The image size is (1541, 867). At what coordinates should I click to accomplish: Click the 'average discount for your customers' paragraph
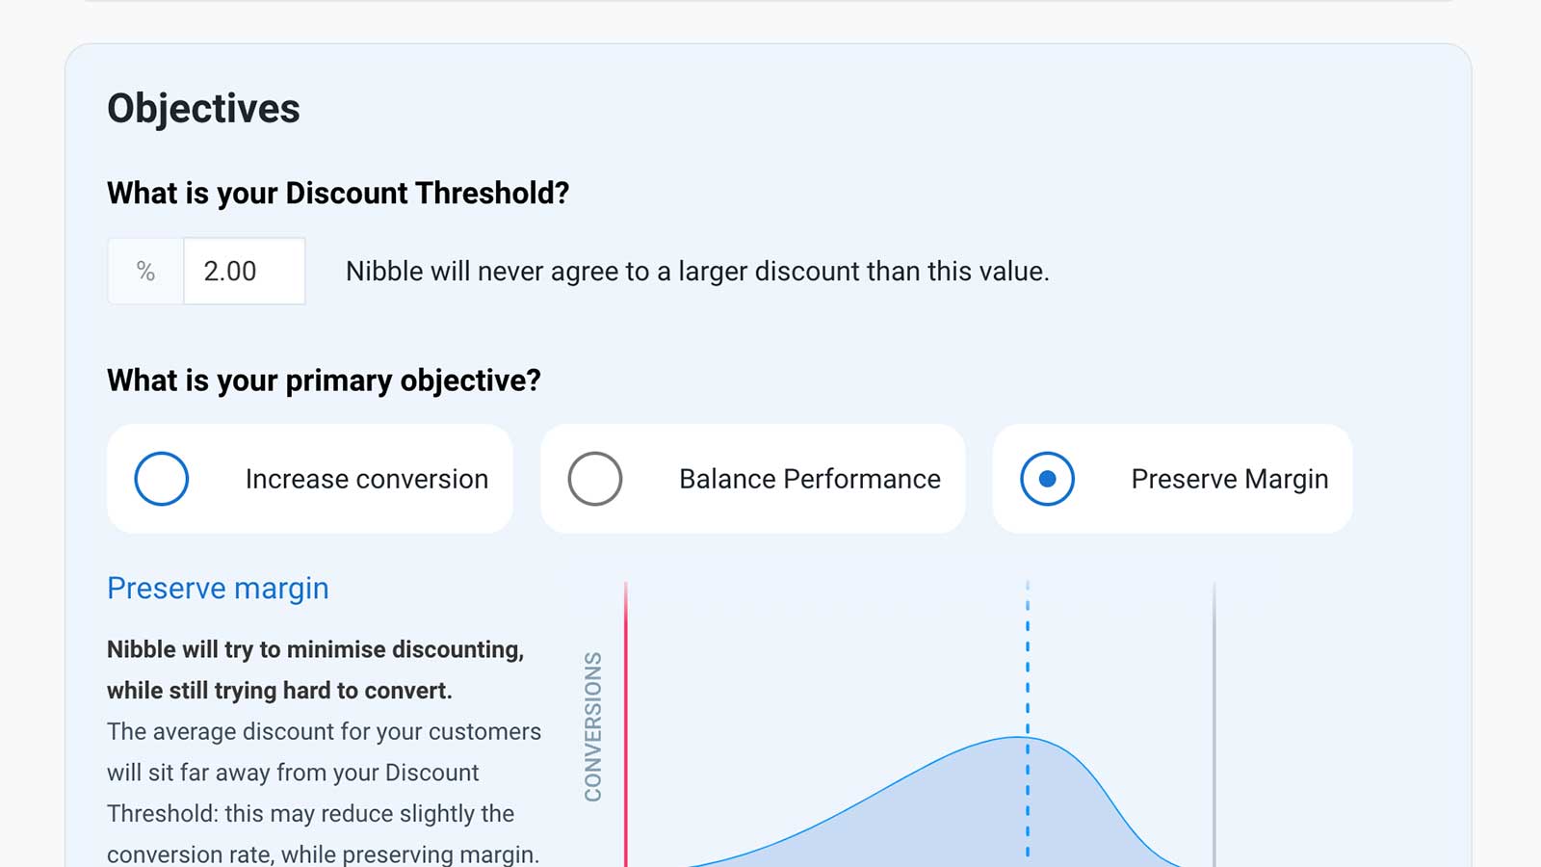pos(324,793)
